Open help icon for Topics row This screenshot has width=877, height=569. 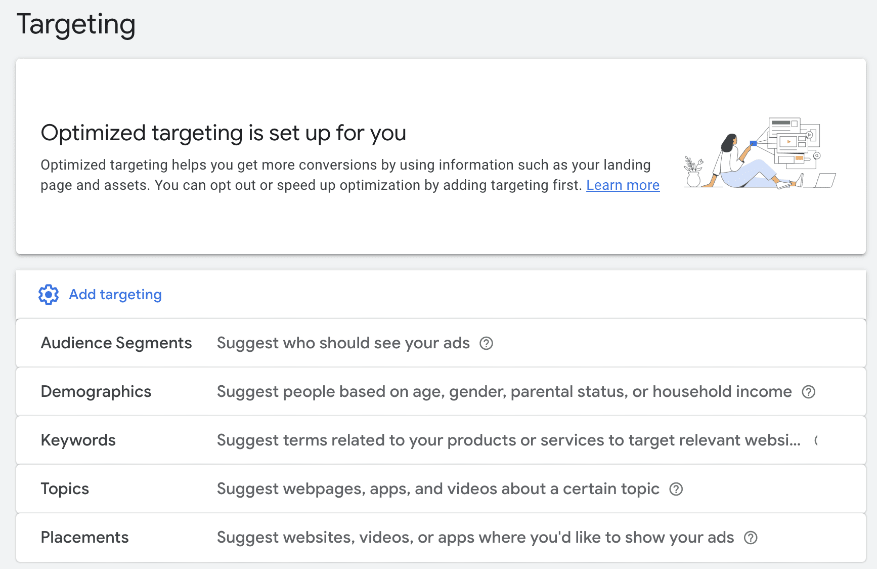(676, 489)
